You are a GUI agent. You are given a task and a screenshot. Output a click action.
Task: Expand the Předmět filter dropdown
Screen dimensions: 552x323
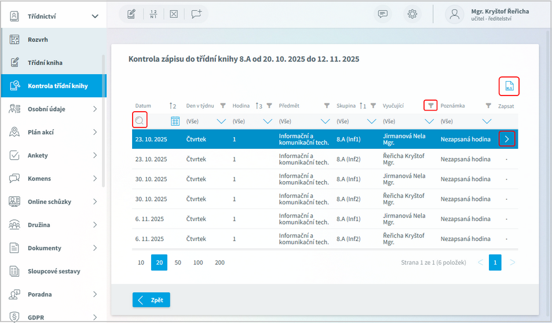pyautogui.click(x=325, y=122)
